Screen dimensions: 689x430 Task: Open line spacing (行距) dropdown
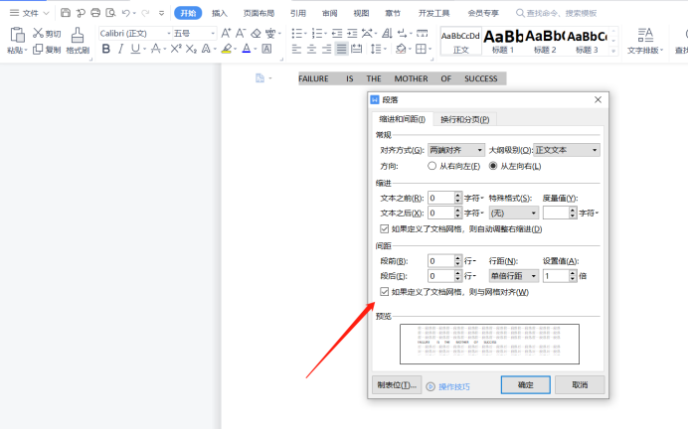tap(514, 276)
